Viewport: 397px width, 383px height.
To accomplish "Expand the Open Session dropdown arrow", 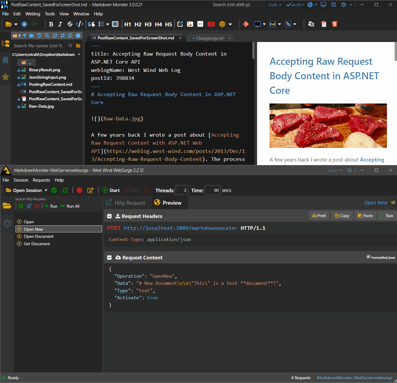I will 46,190.
